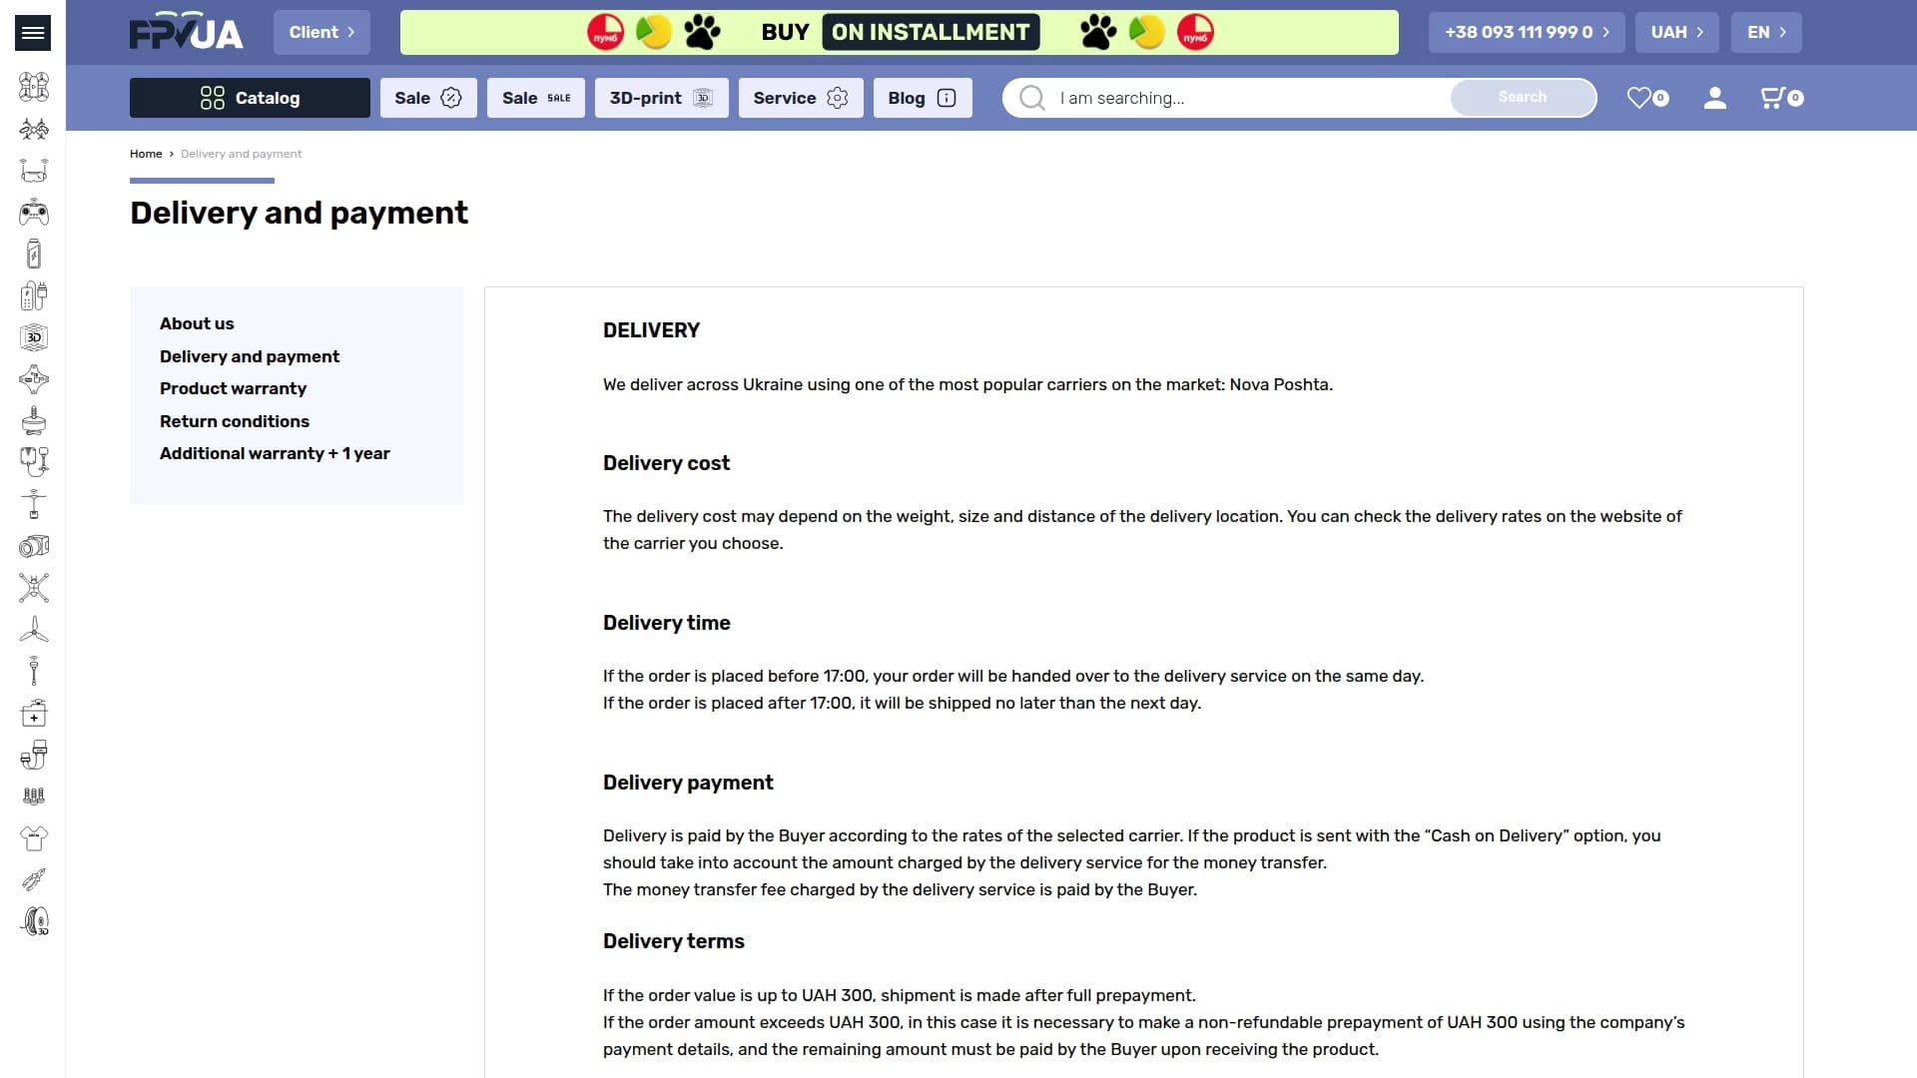Open the shopping cart icon
Image resolution: width=1917 pixels, height=1078 pixels.
1781,98
